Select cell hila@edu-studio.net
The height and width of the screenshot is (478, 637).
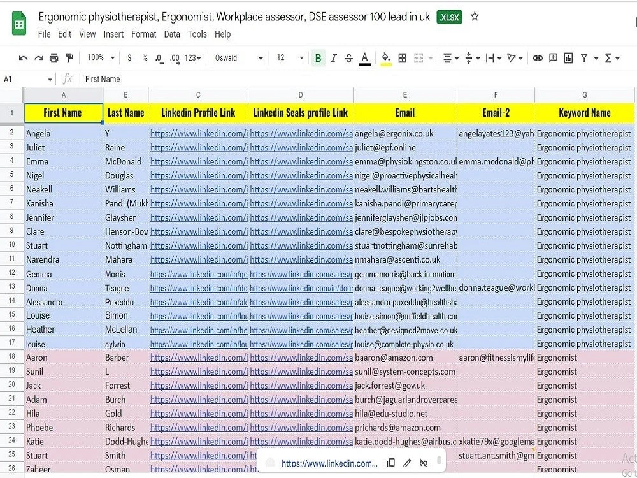coord(405,414)
